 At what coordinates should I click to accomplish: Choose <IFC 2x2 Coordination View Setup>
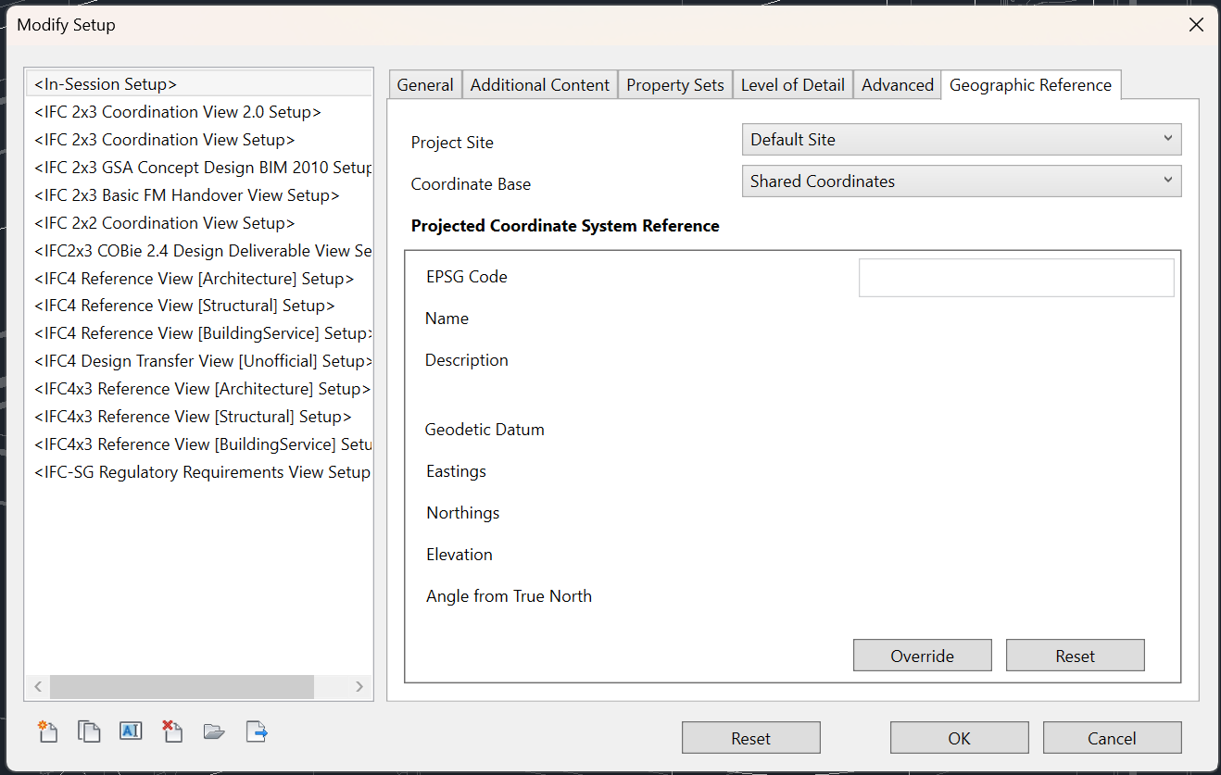tap(199, 223)
